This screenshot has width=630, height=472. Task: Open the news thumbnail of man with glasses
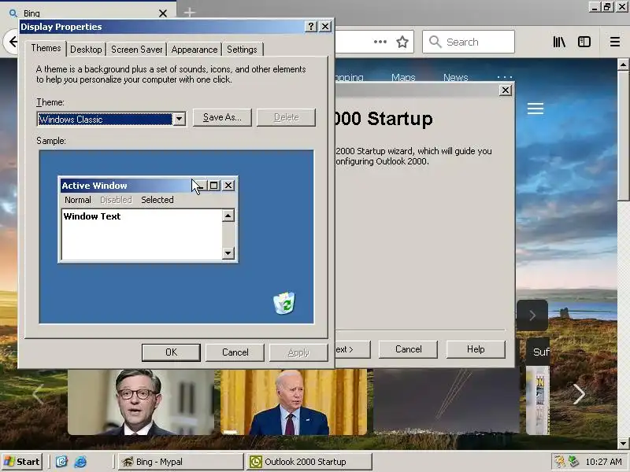coord(141,402)
